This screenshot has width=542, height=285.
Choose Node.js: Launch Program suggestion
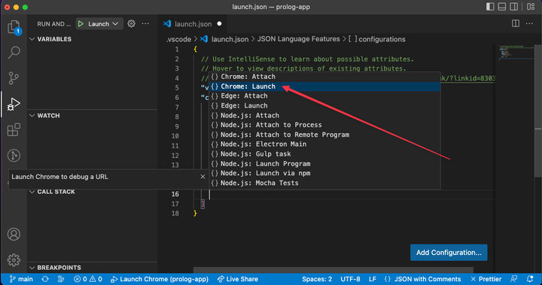coord(325,164)
